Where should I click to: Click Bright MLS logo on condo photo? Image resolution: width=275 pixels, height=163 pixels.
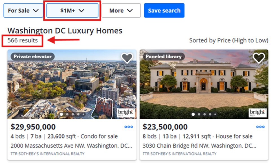coord(126,113)
